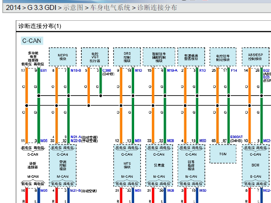Select the 电控 VGT 执行器 component box
271x203 pixels.
click(x=95, y=57)
